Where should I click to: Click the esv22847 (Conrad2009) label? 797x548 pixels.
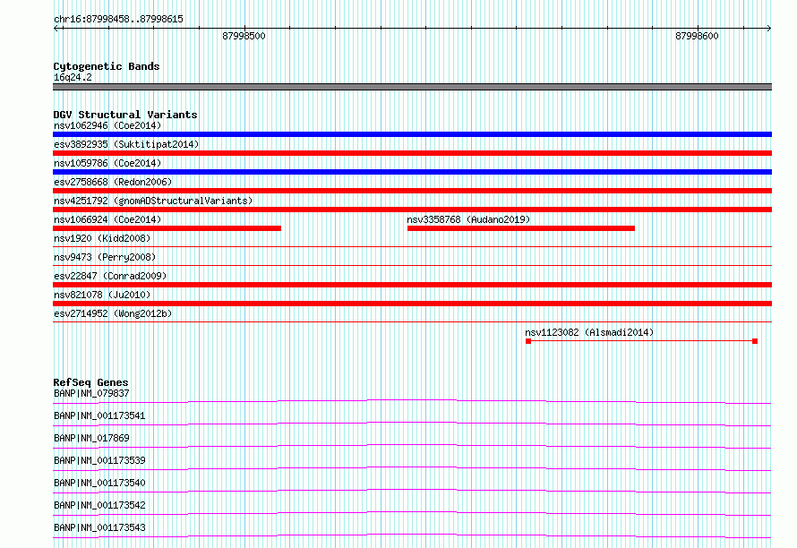[110, 276]
